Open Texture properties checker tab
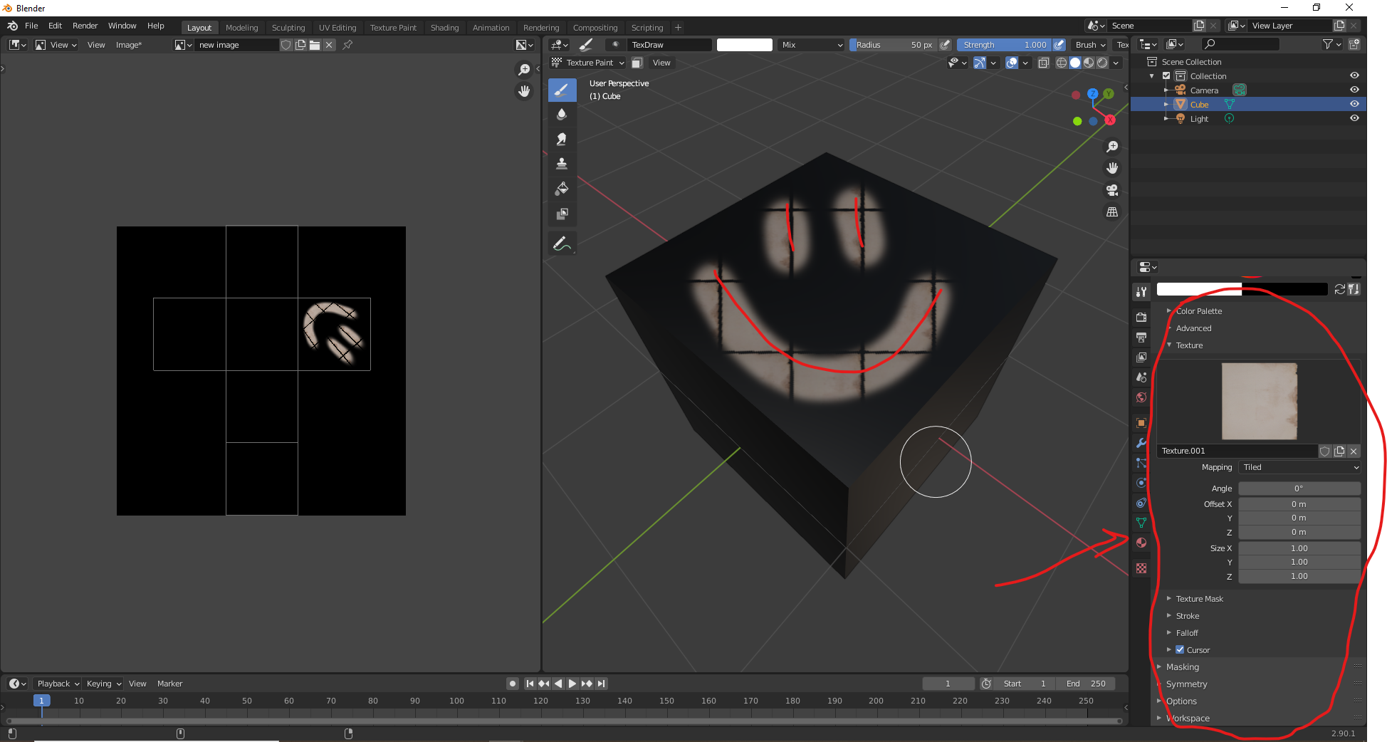Viewport: 1387px width, 742px height. 1141,568
